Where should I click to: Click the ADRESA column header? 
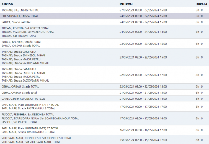[x=8, y=3]
